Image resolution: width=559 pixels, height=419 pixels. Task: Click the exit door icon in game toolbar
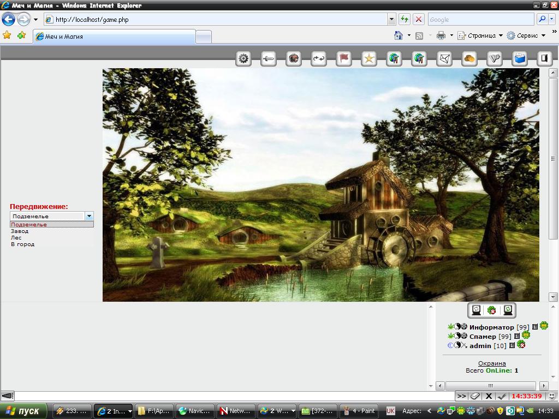545,58
